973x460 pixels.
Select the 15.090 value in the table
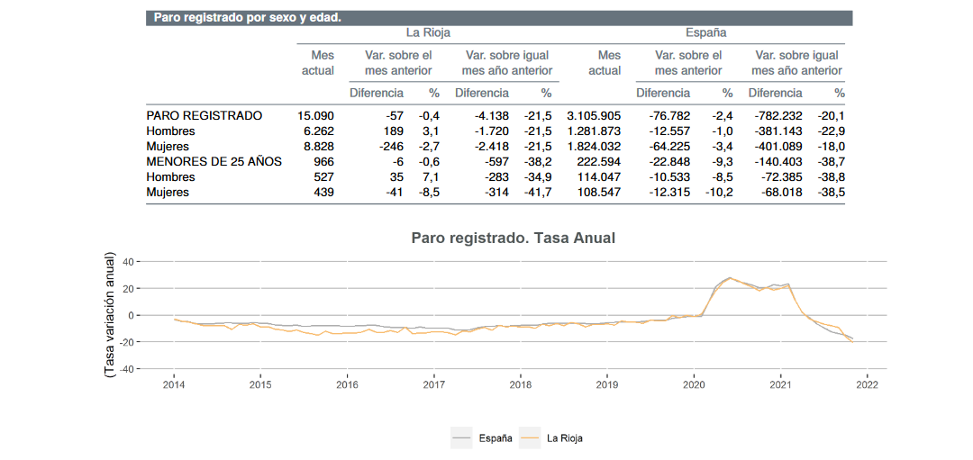[x=315, y=115]
